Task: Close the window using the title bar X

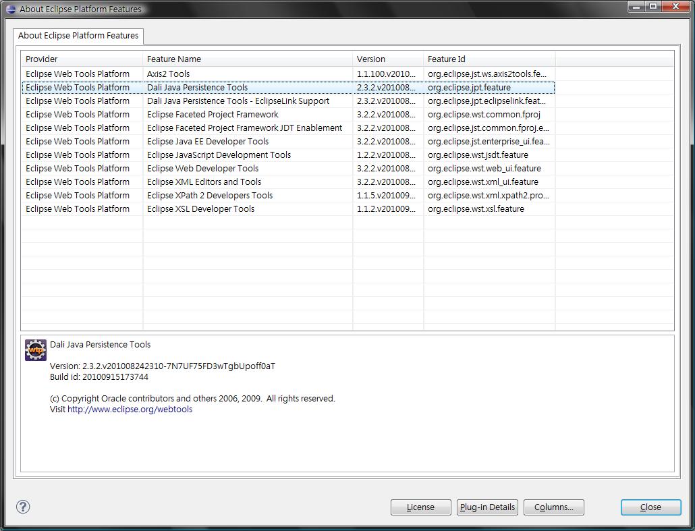Action: pos(676,6)
